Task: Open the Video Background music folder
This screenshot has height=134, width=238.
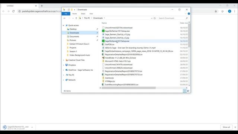Action: click(x=80, y=55)
